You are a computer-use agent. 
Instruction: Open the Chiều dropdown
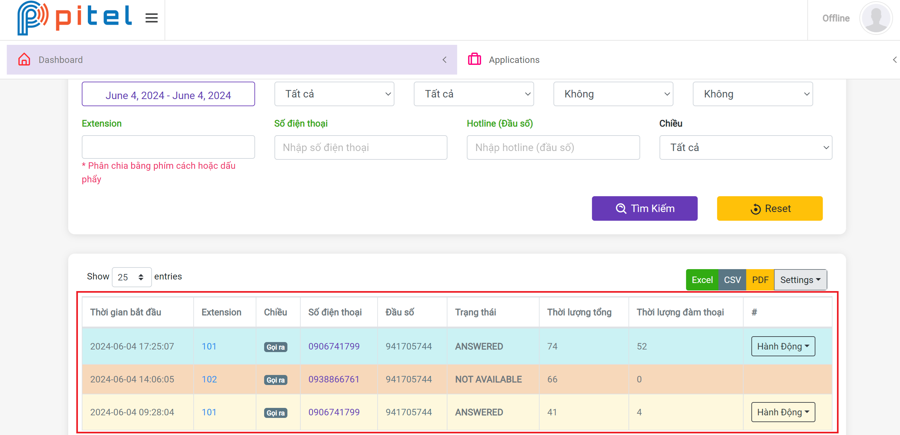click(745, 147)
